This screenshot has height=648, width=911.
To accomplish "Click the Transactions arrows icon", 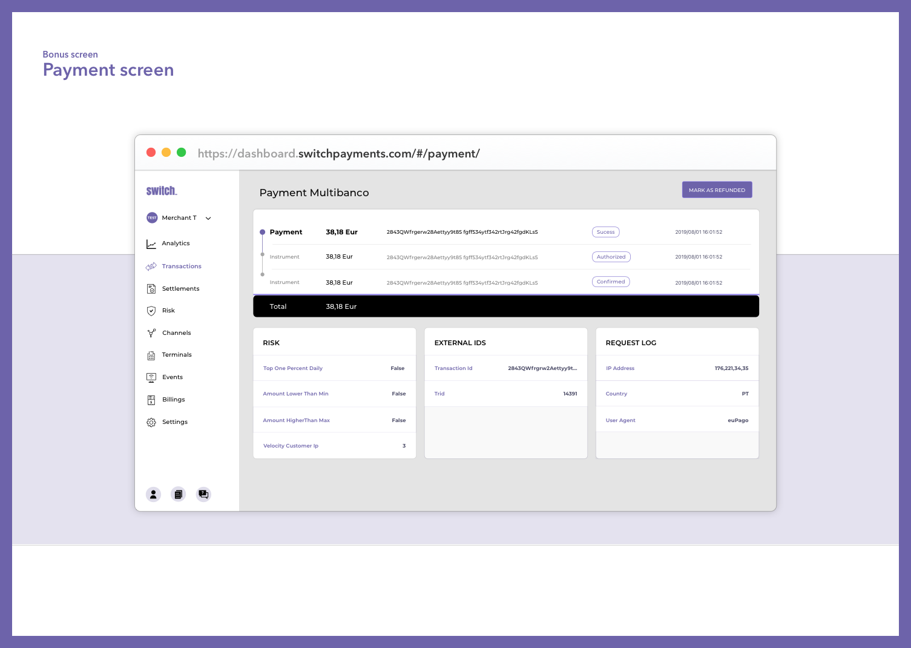I will (151, 266).
